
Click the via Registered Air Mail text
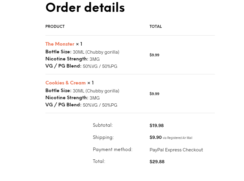(178, 138)
